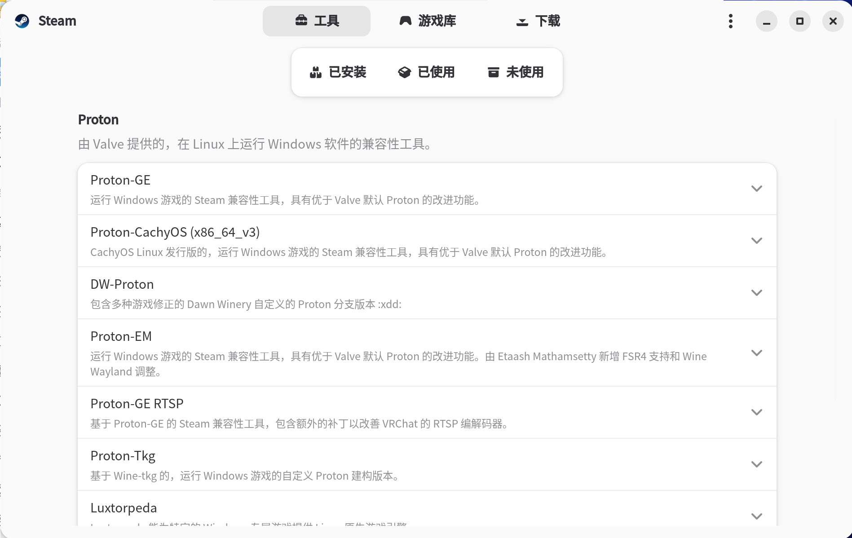
Task: Maximize the window
Action: (x=800, y=21)
